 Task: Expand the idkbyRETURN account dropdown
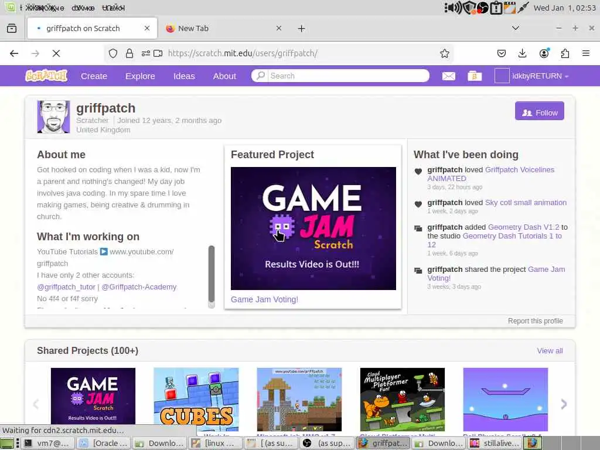click(567, 76)
